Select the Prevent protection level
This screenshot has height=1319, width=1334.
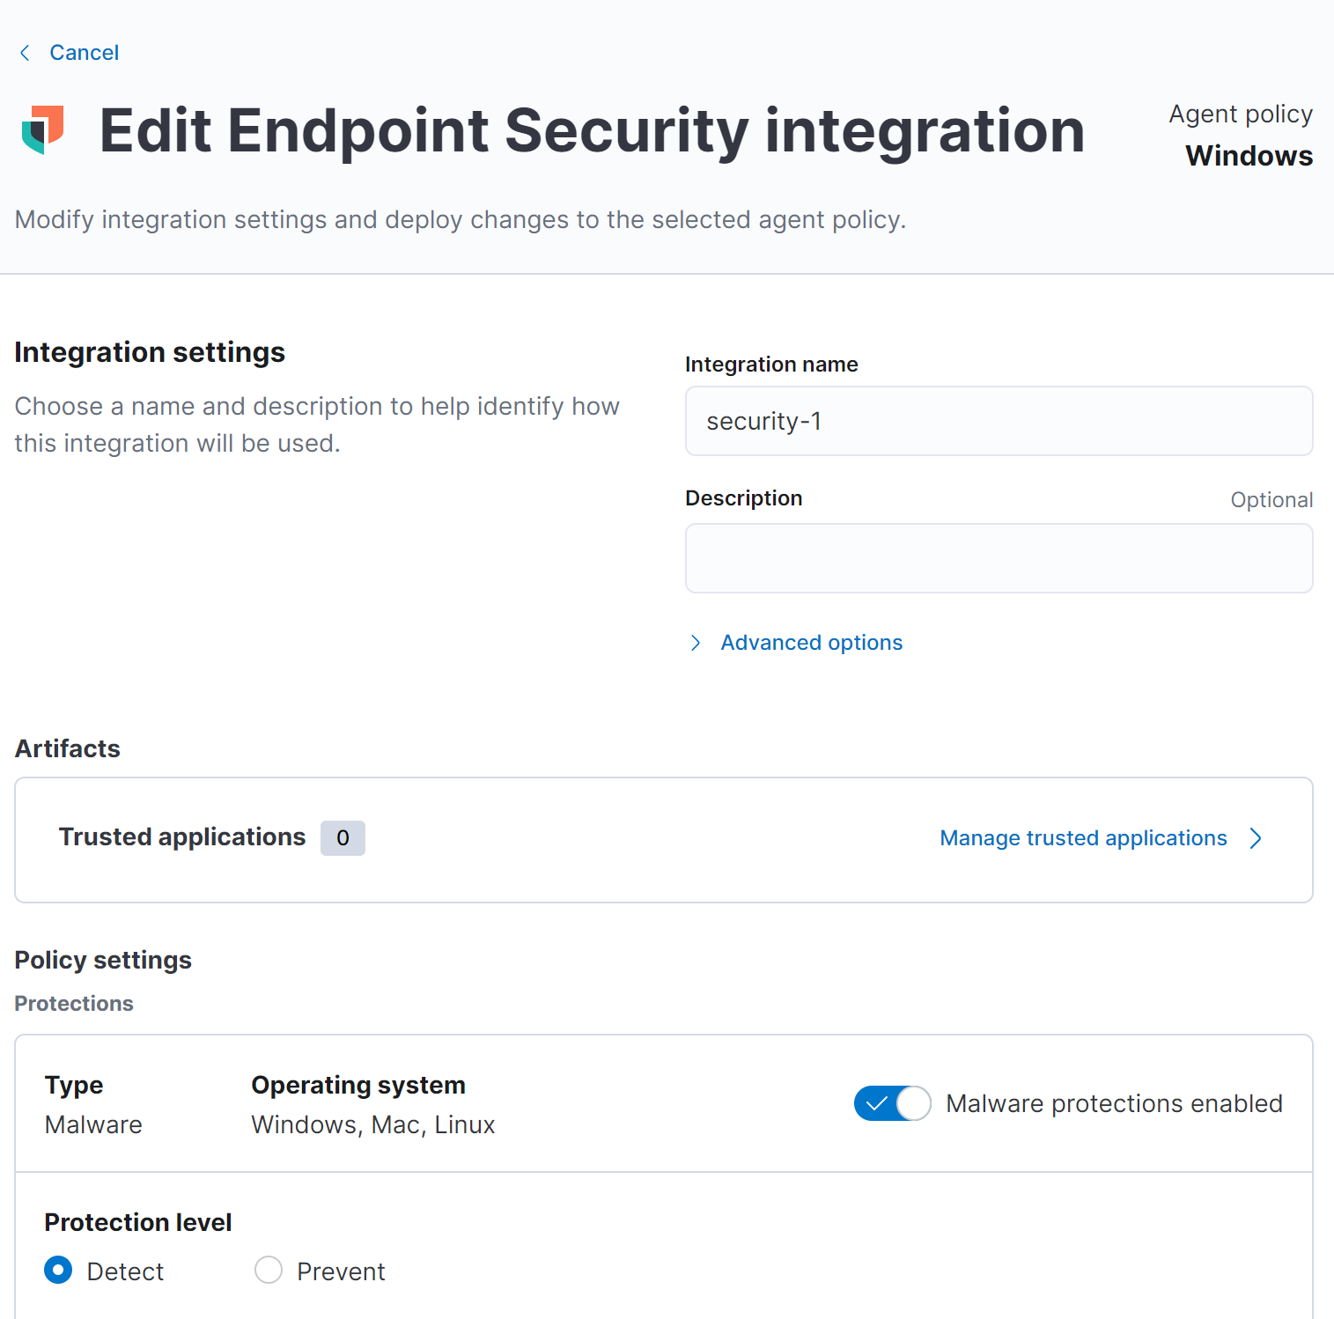269,1271
